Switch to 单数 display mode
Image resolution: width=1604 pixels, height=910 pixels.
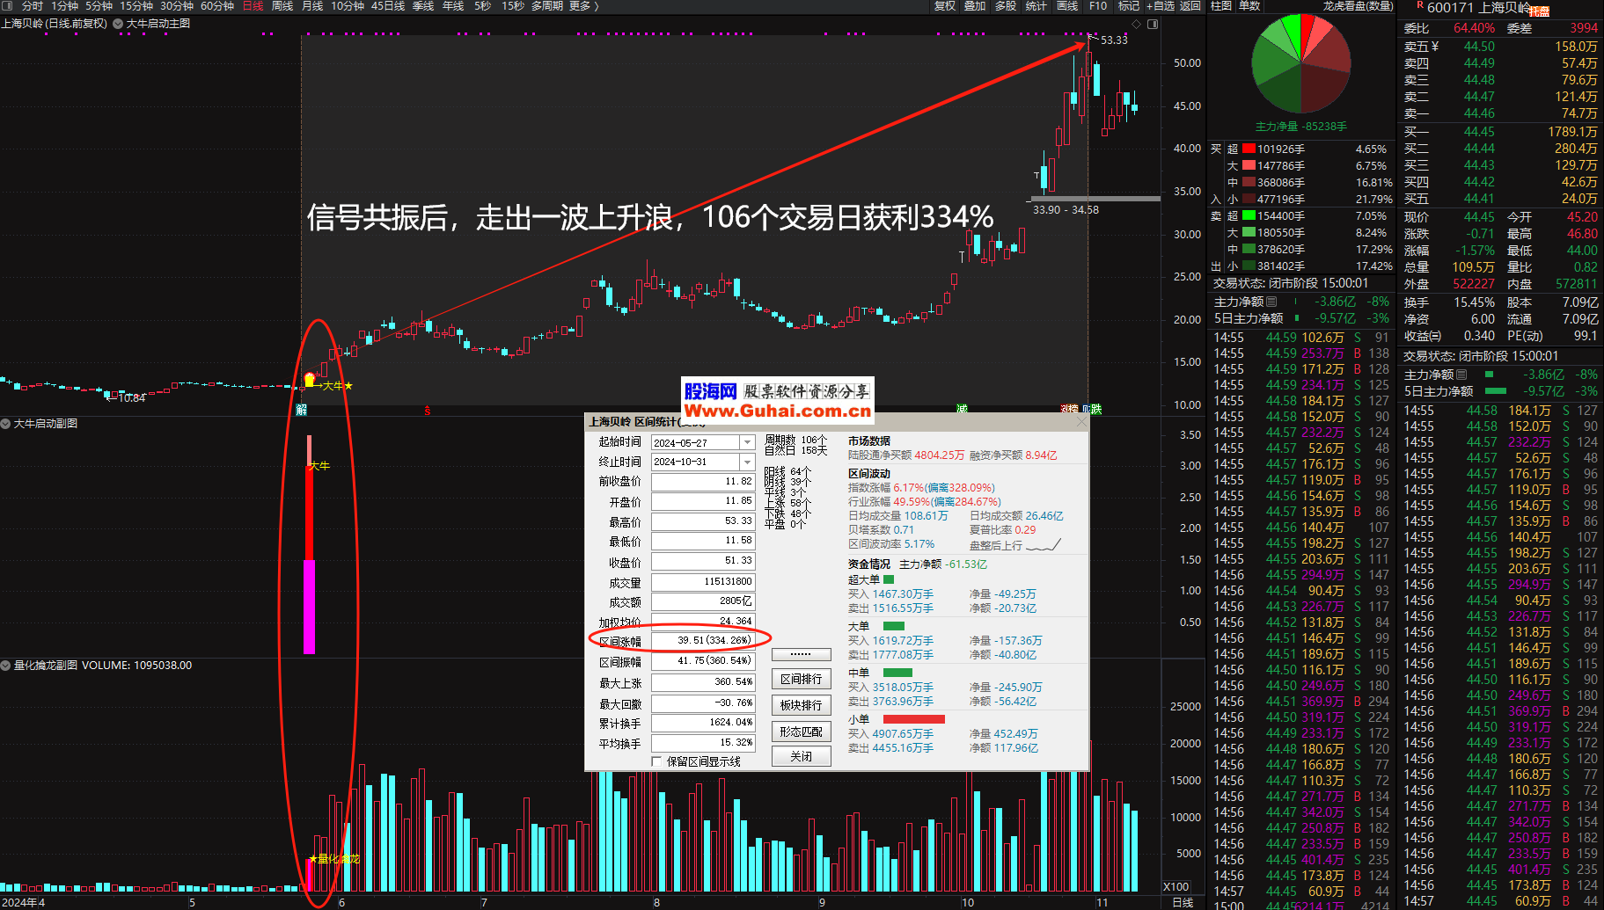tap(1249, 6)
